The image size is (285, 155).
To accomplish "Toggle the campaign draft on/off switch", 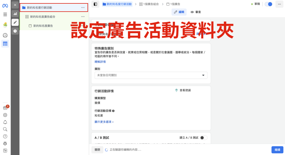I will (x=268, y=4).
